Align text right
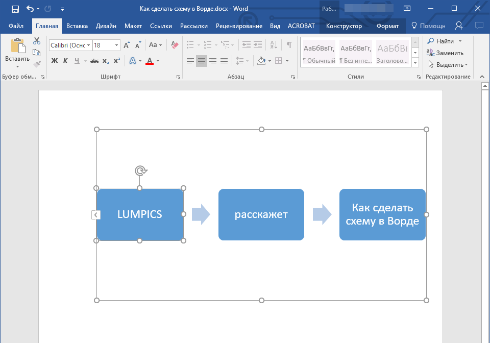This screenshot has width=490, height=343. coord(213,61)
